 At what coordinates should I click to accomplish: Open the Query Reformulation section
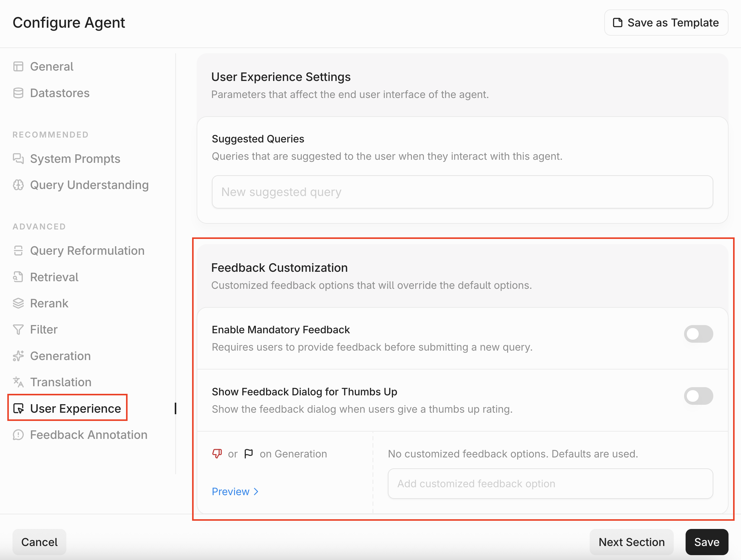pyautogui.click(x=87, y=250)
